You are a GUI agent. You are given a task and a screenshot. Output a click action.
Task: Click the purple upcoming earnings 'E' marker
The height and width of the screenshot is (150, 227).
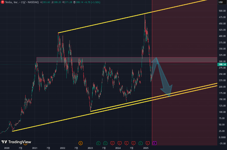coord(155,143)
